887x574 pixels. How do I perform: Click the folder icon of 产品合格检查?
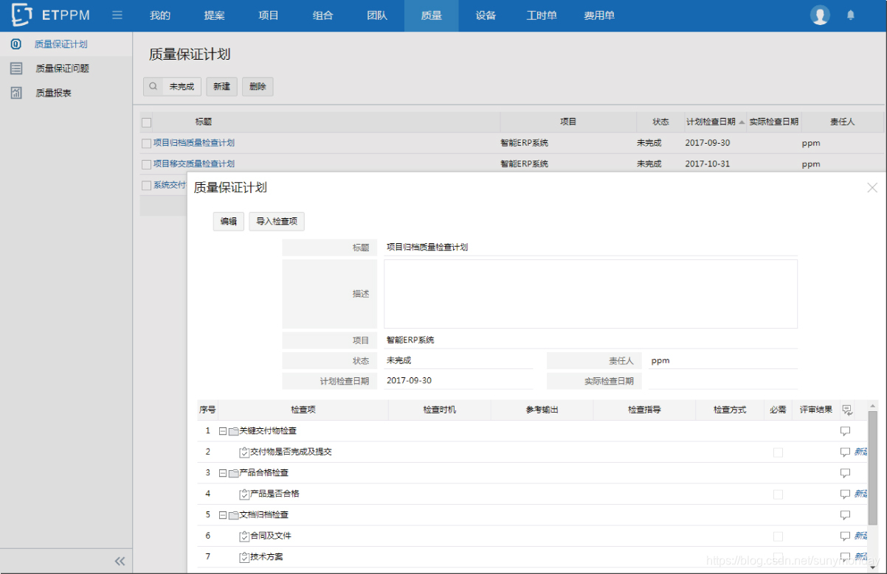click(x=234, y=473)
